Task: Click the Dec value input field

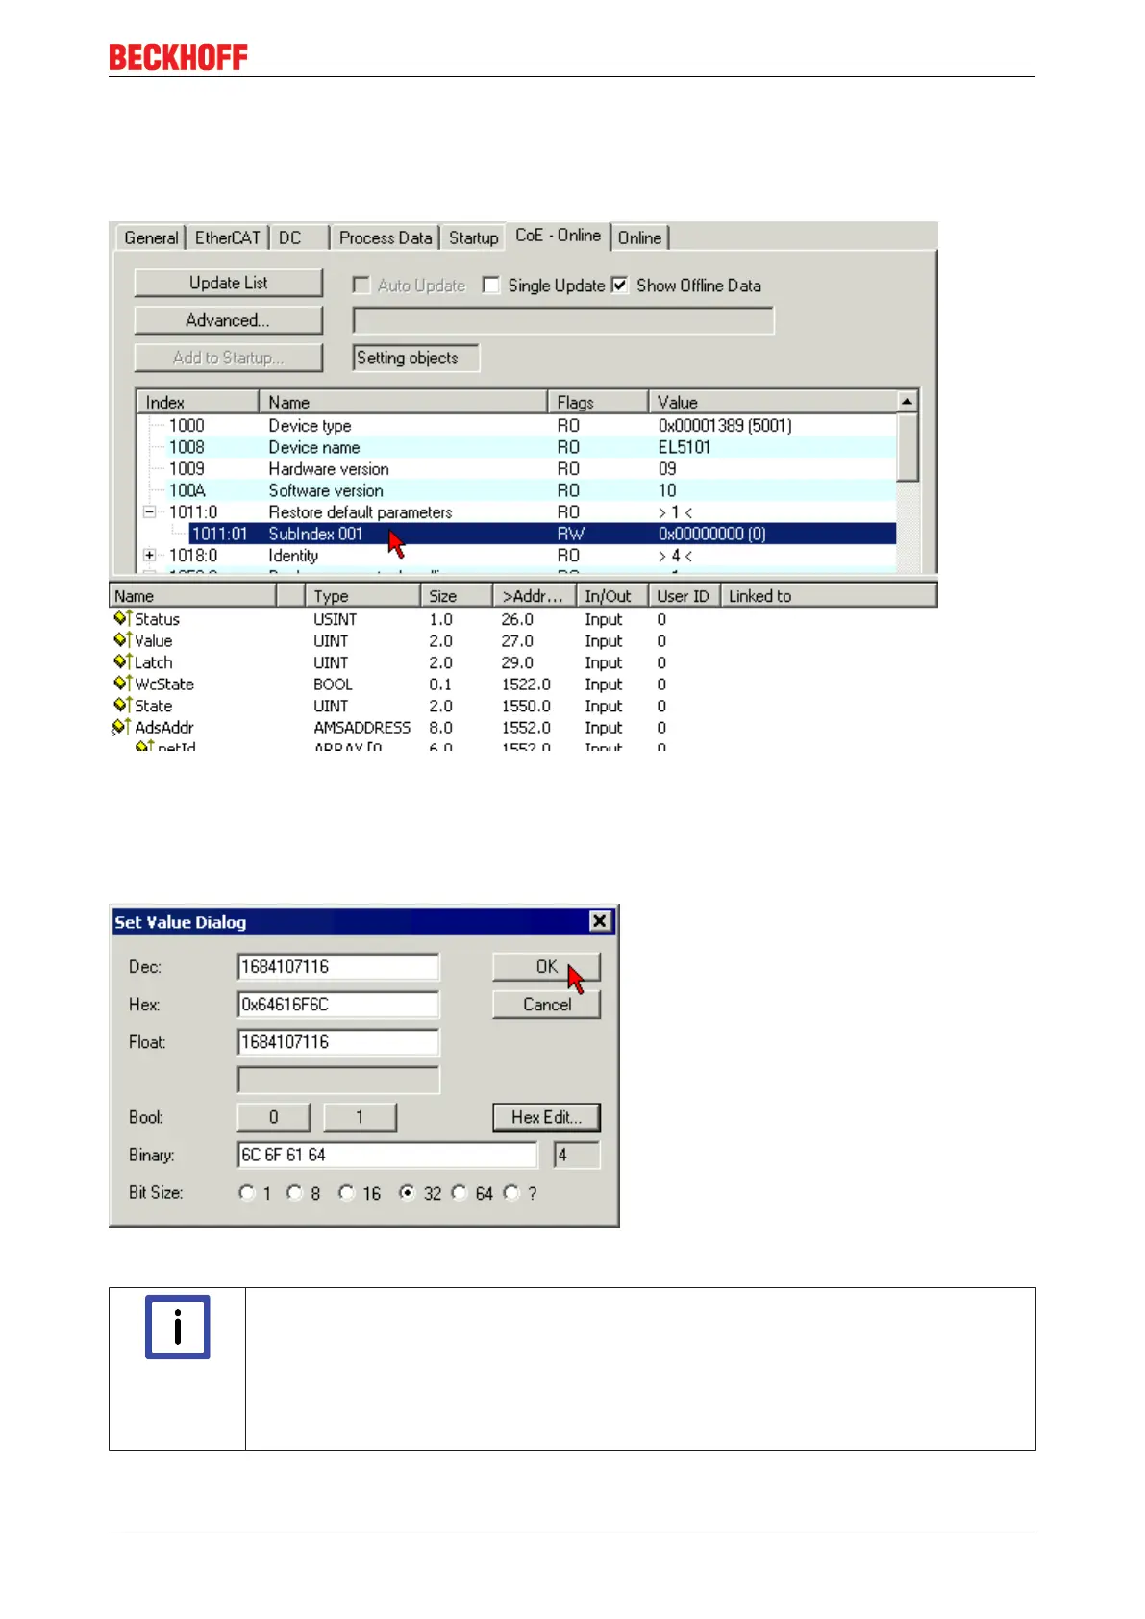Action: pos(337,967)
